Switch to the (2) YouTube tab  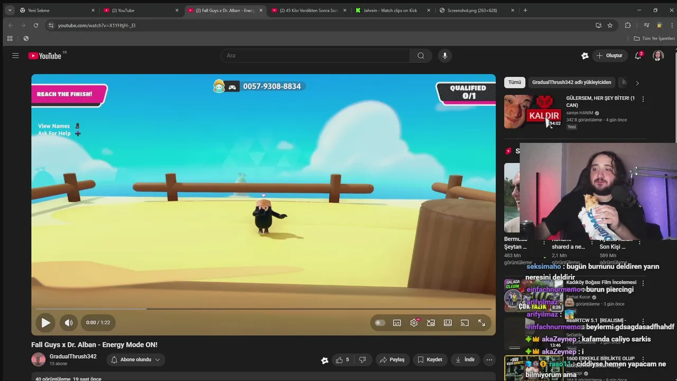pos(141,10)
